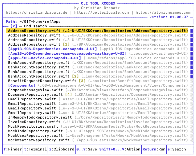The height and width of the screenshot is (156, 196).
Task: Click the Version: 01.00.07 label
Action: (169, 17)
